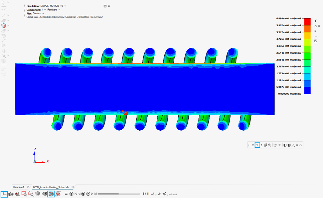
Task: Open the Plot Contour dropdown
Action: click(43, 13)
